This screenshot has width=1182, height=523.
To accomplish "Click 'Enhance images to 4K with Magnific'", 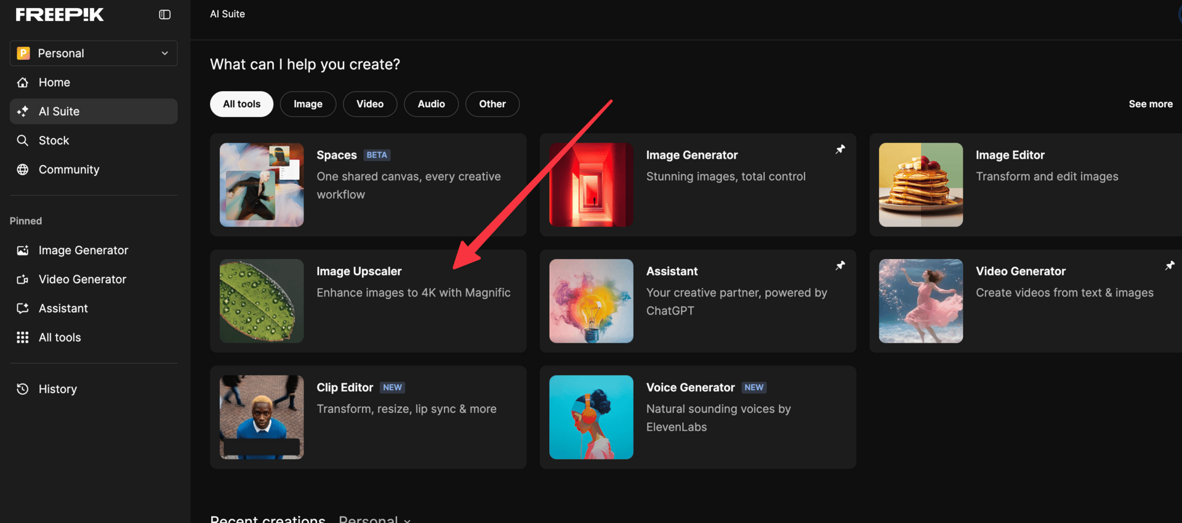I will point(414,293).
